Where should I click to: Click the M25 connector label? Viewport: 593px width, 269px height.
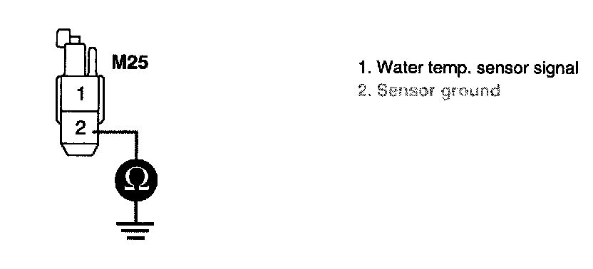[x=130, y=63]
